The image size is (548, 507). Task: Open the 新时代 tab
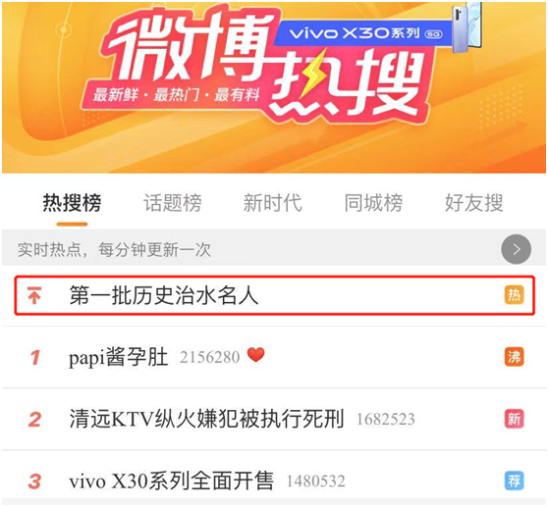(x=273, y=203)
